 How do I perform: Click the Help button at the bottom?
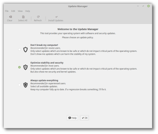click(x=72, y=118)
